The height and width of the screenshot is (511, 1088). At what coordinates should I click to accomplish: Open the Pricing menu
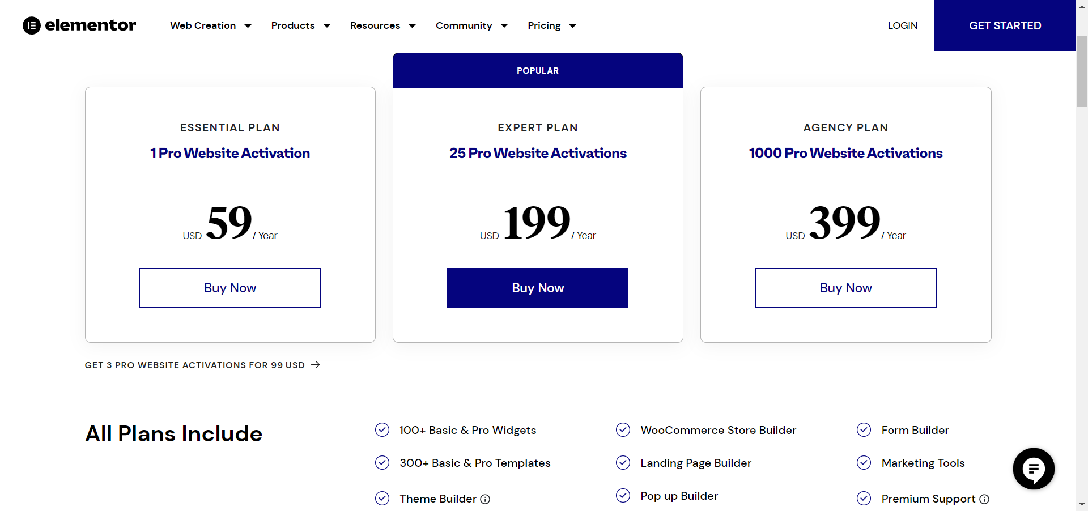point(551,25)
